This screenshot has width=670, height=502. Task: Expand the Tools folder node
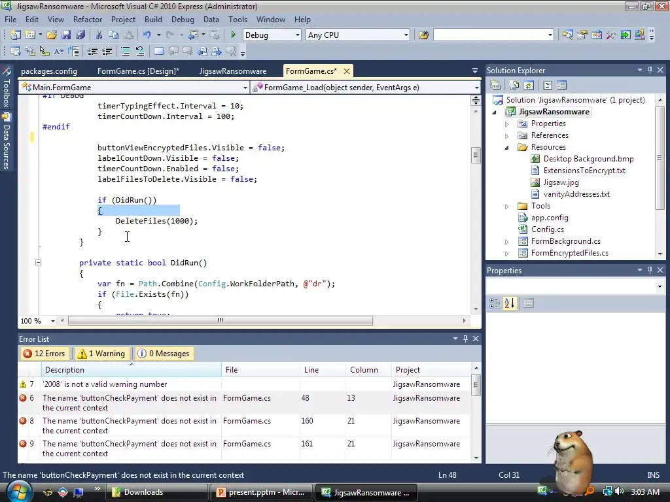coord(507,206)
